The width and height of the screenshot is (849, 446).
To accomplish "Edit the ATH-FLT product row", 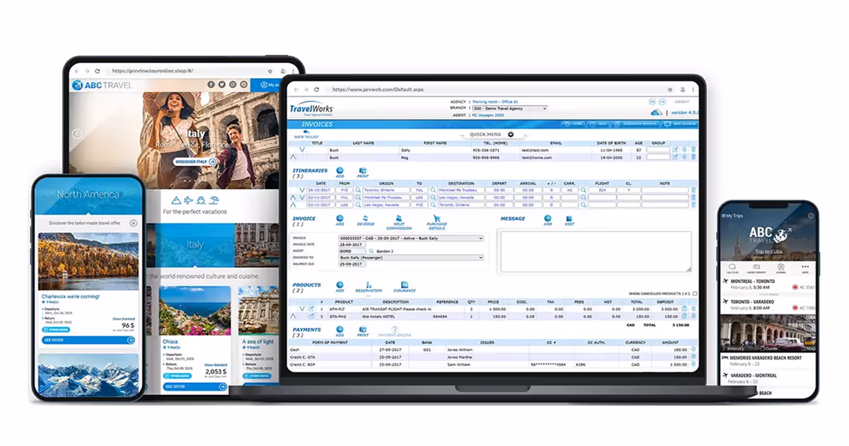I will 311,309.
